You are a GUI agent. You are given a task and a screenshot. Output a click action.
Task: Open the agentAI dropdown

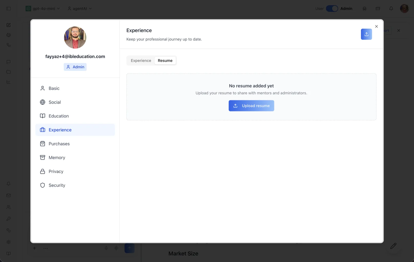80,9
